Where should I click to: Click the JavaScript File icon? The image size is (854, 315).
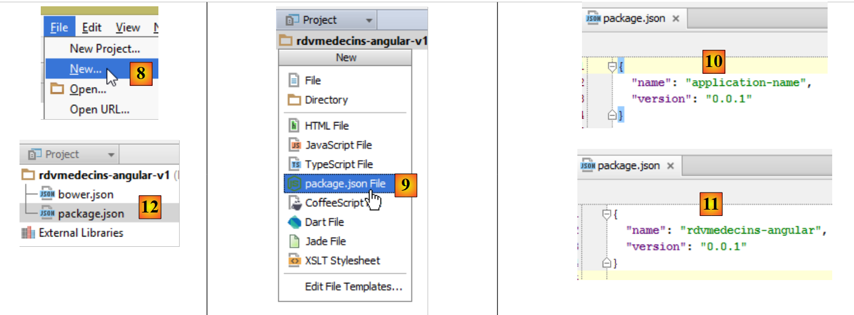tap(294, 145)
